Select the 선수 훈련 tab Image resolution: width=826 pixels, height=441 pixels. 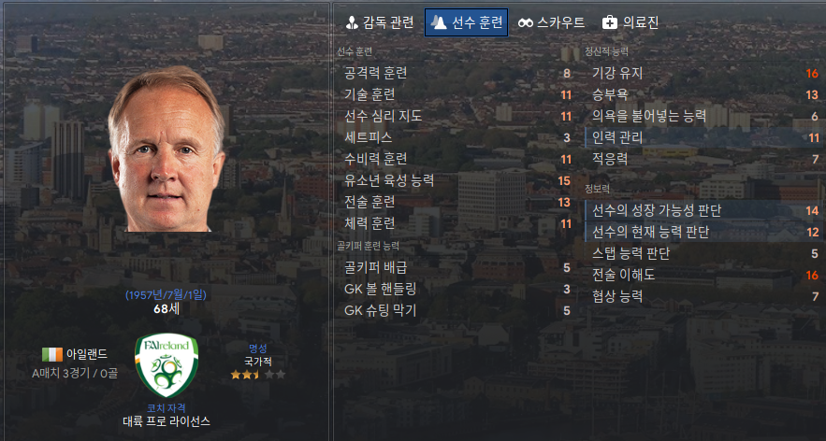(x=466, y=22)
